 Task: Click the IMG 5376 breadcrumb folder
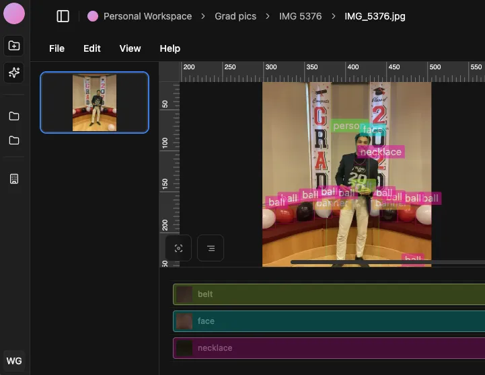(301, 16)
